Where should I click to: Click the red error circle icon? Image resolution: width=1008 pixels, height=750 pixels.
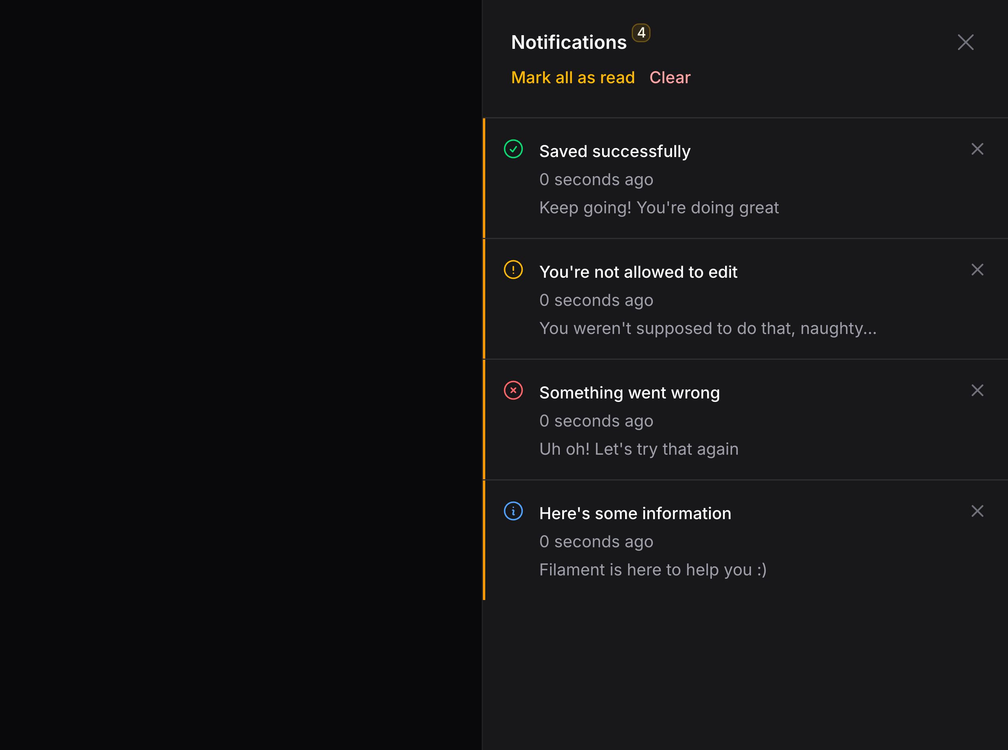click(x=513, y=390)
